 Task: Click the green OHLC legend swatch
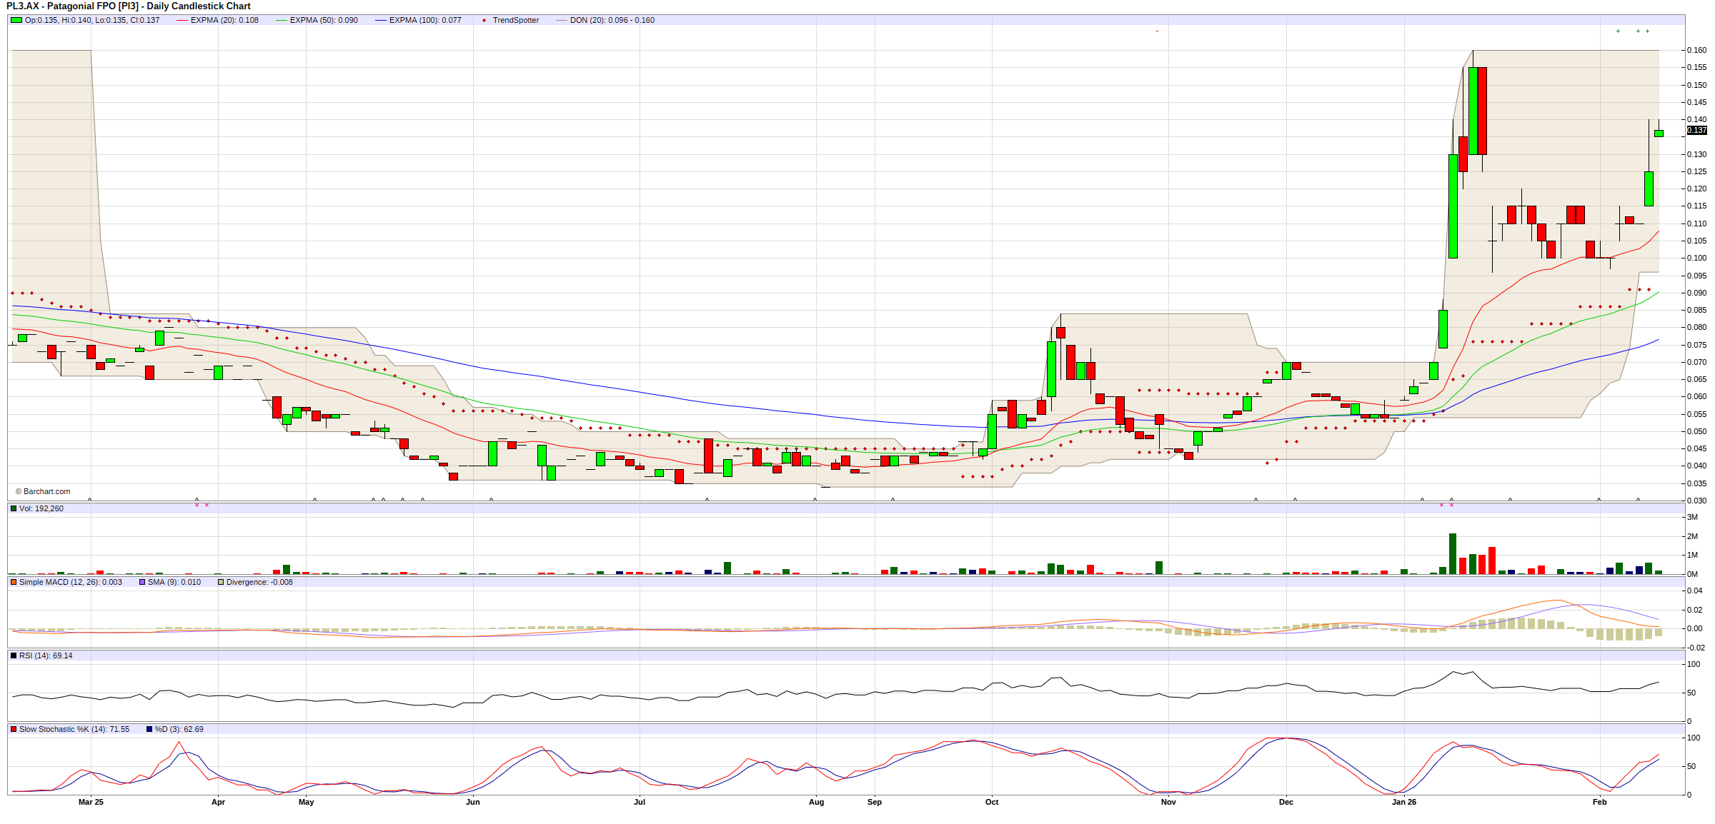pyautogui.click(x=16, y=20)
